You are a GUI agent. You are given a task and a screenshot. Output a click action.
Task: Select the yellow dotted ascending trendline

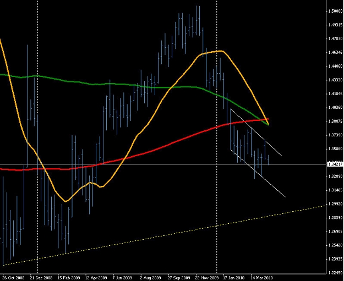[165, 235]
